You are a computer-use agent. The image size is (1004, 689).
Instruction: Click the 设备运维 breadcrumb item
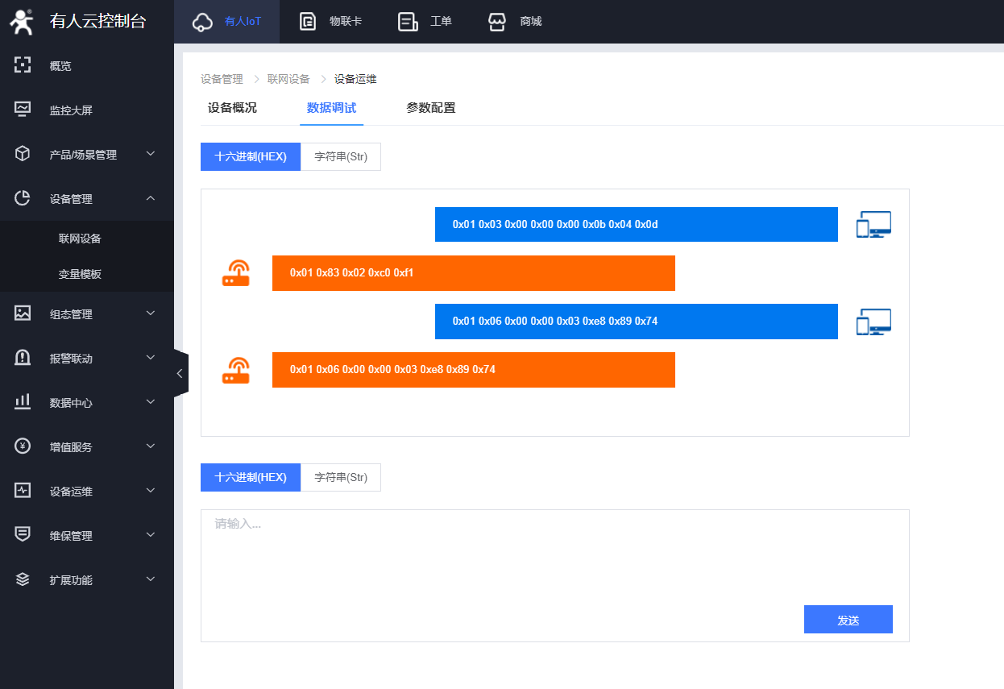(355, 79)
